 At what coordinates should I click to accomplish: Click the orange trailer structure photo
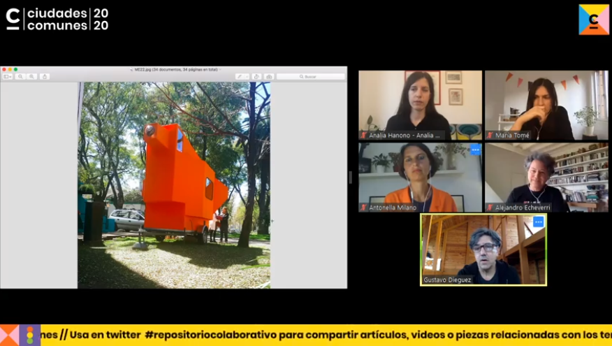pos(174,185)
